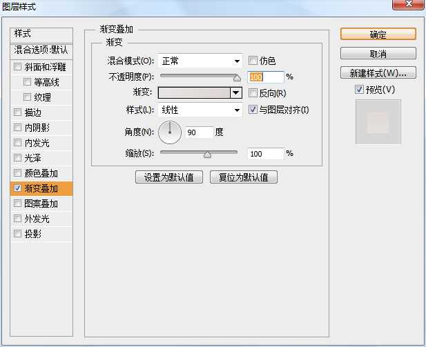Enable the 仿色 dither checkbox
This screenshot has width=426, height=347.
point(253,61)
